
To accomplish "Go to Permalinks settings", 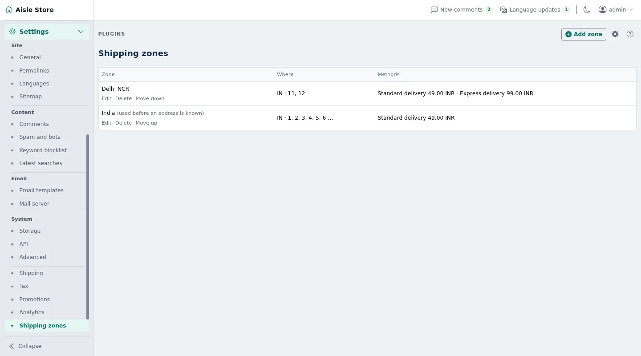I will tap(34, 71).
